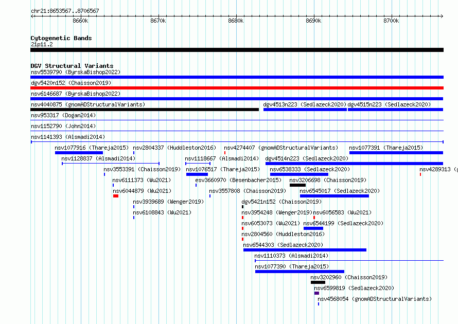Screen dimensions: 458x324
Task: Select the red dgv5420n152 Chaisson2019 bar
Action: click(237, 88)
